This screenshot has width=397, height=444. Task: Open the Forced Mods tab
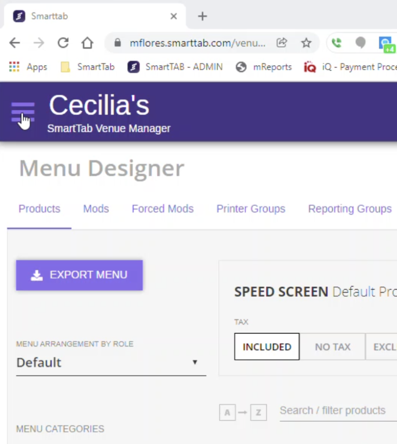coord(162,209)
